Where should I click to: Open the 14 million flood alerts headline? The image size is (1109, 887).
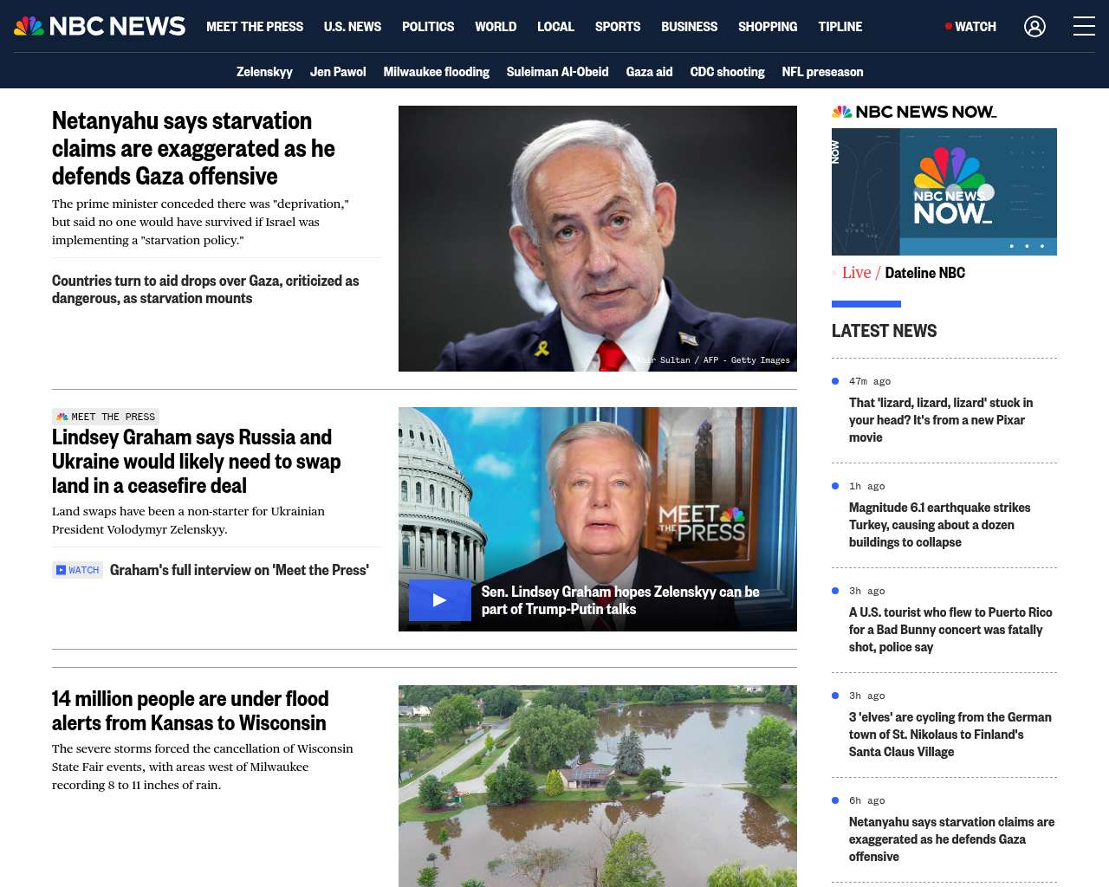pyautogui.click(x=191, y=710)
